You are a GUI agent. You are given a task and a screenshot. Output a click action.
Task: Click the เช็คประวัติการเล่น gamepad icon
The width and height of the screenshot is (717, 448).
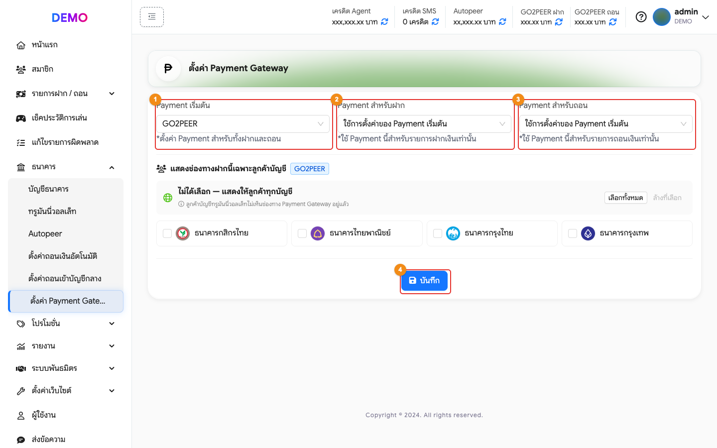point(21,118)
